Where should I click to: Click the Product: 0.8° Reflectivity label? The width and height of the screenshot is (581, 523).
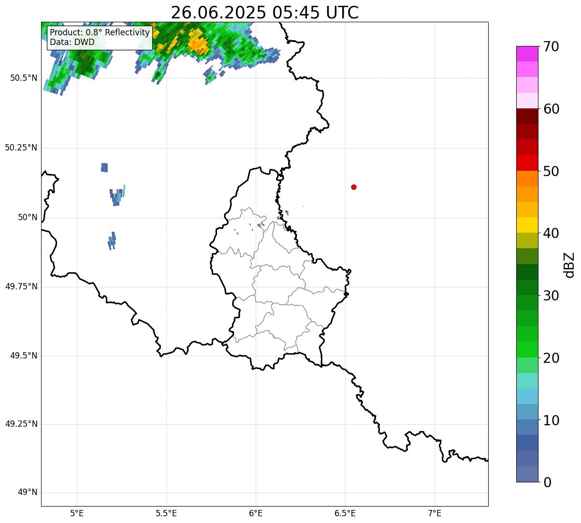tap(100, 32)
